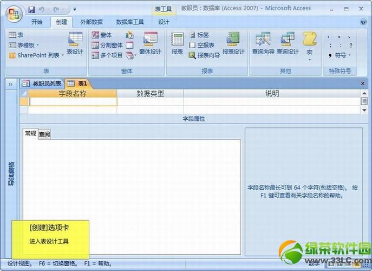372x271 pixels.
Task: Click the field grid scrollbar down arrow
Action: (x=364, y=110)
